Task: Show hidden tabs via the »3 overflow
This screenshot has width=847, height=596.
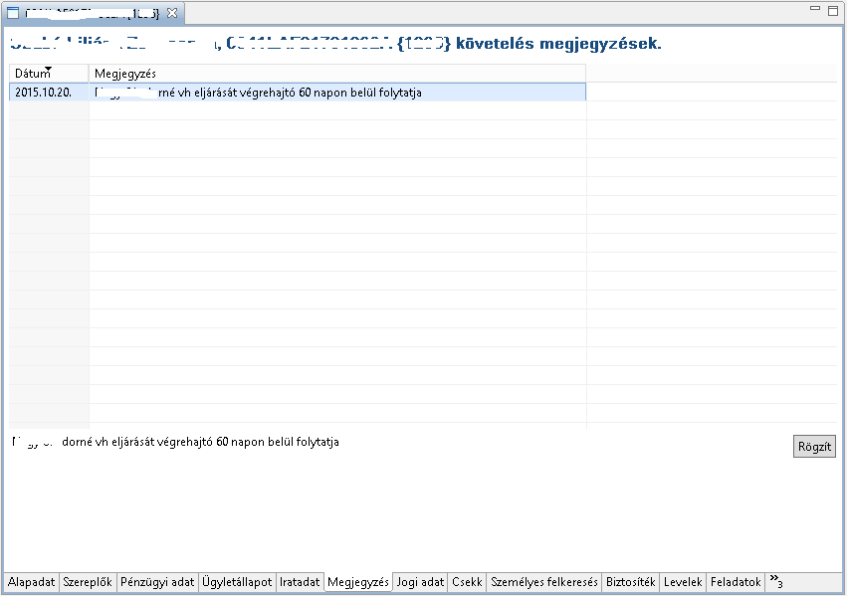Action: pos(776,582)
